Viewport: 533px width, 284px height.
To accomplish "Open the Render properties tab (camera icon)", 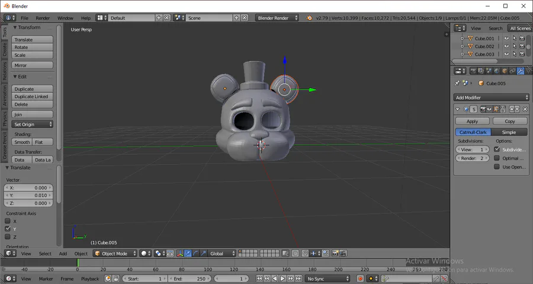I will click(473, 70).
